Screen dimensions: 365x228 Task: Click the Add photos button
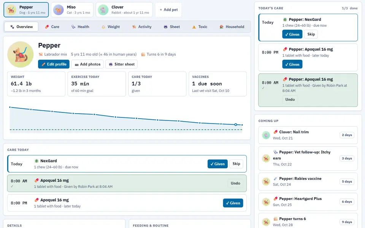pyautogui.click(x=87, y=64)
